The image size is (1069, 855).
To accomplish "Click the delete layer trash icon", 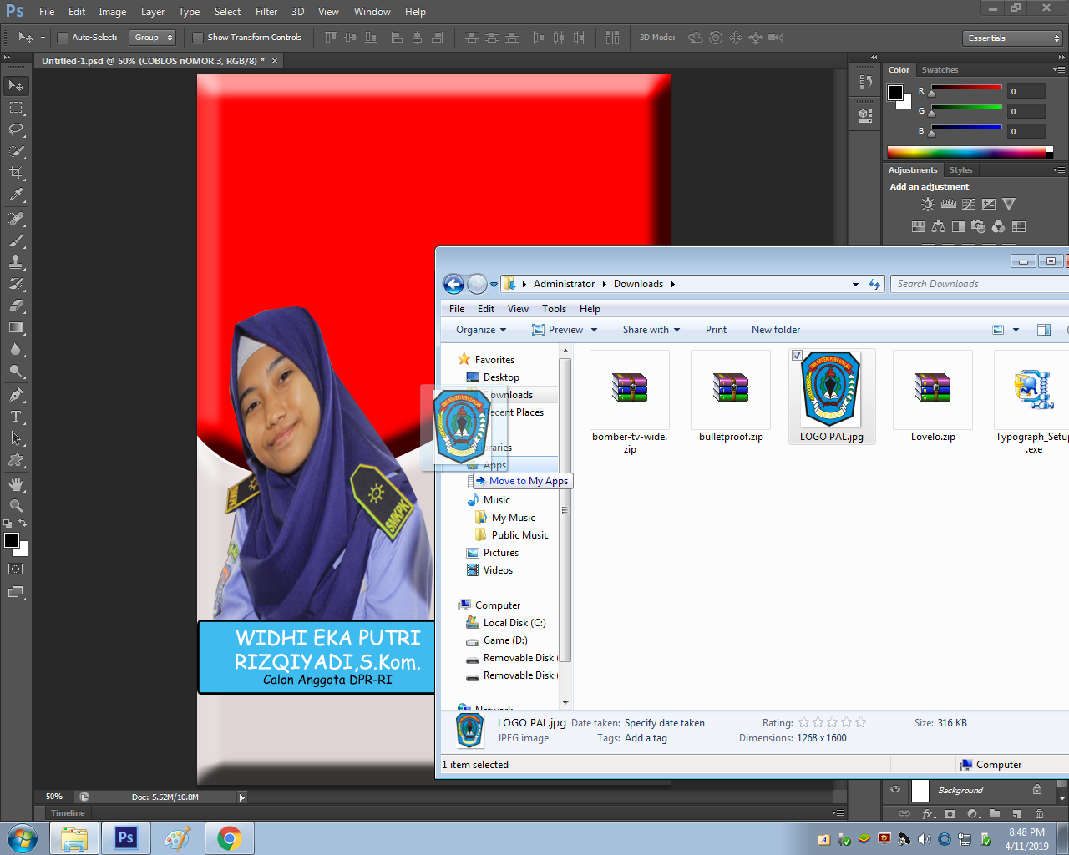I will coord(1039,813).
